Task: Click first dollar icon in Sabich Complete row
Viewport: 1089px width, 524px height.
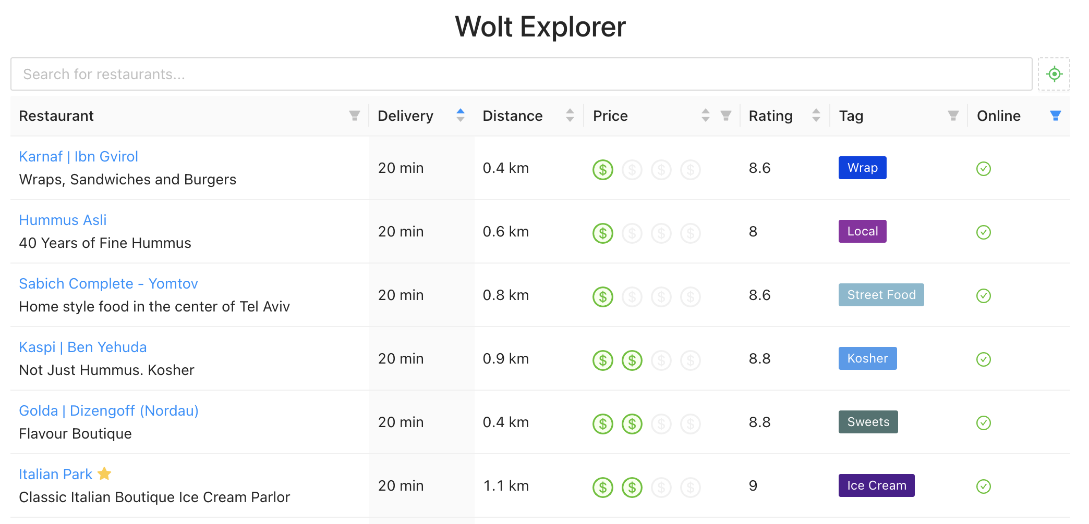Action: tap(603, 297)
